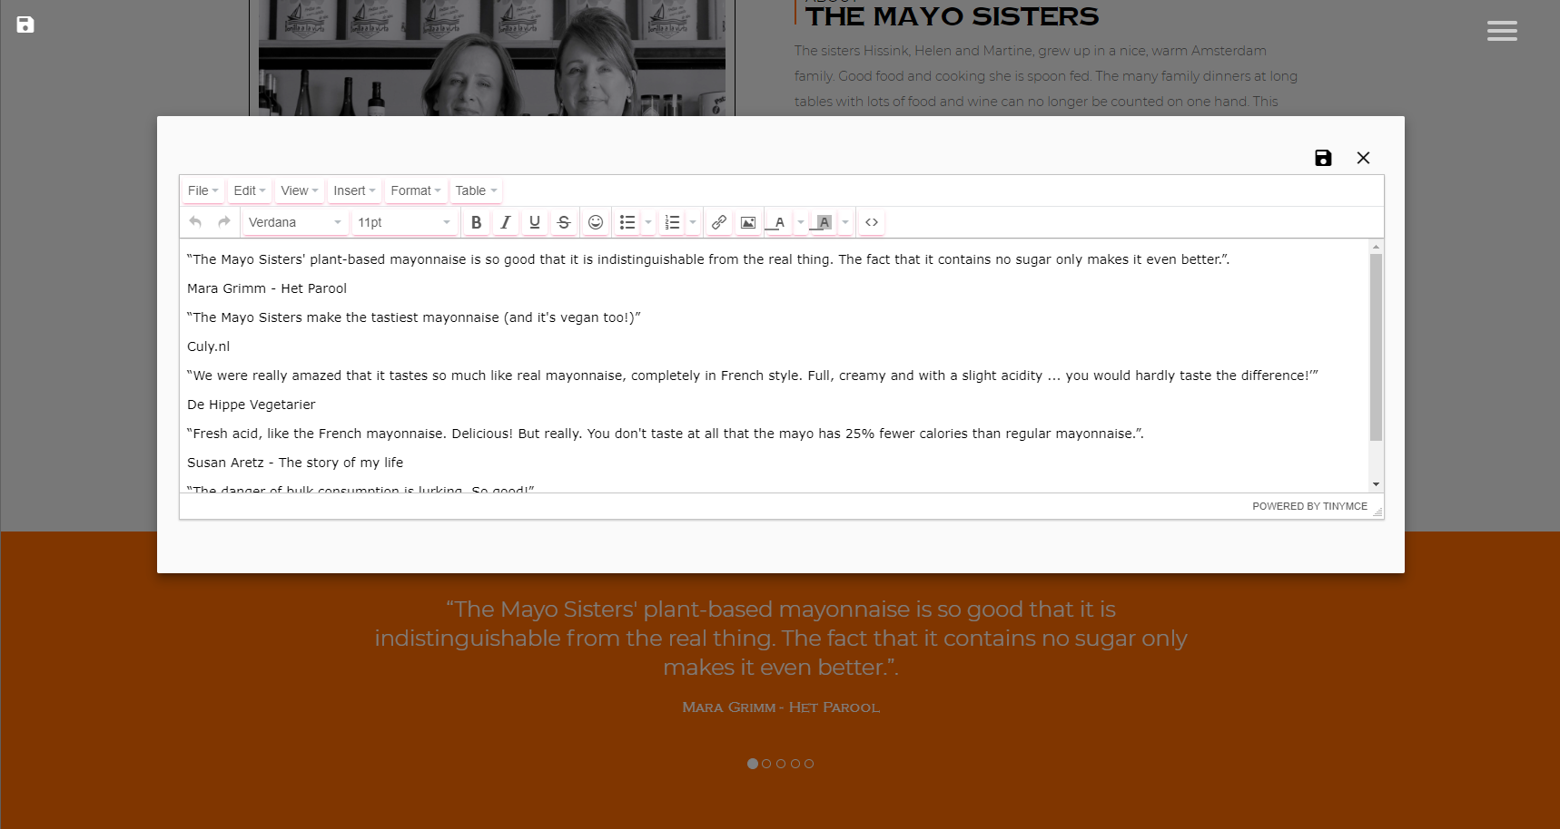Select the fifth testimonial slider dot
1560x829 pixels.
click(809, 764)
